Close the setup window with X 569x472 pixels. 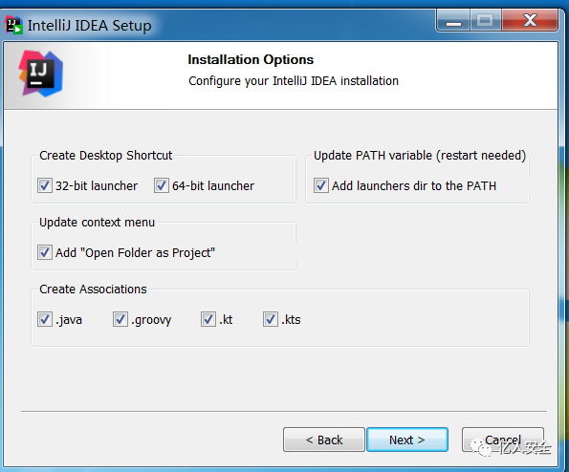(530, 20)
